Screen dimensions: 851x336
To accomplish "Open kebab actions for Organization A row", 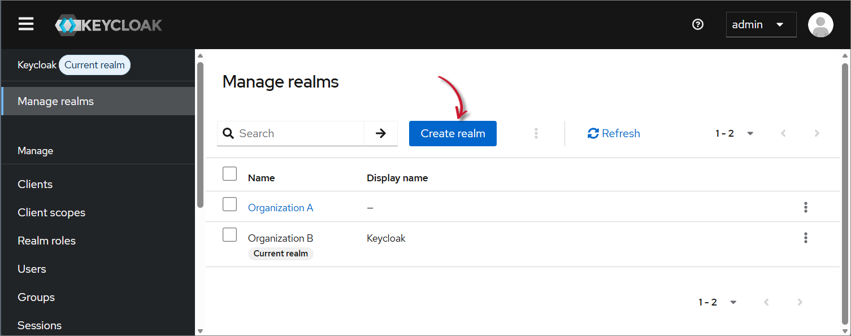I will point(806,207).
